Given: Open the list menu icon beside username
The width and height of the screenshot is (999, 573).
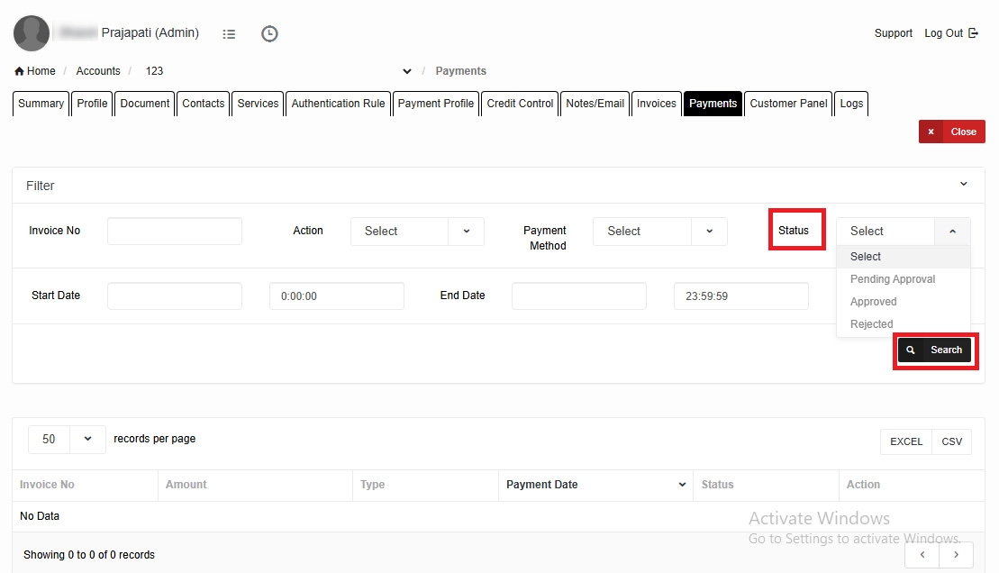Looking at the screenshot, I should 229,34.
